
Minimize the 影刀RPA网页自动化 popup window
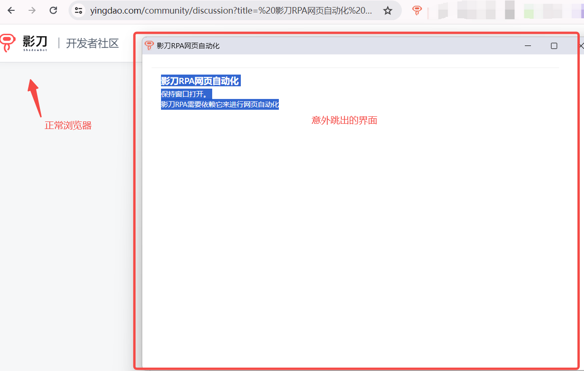[528, 45]
